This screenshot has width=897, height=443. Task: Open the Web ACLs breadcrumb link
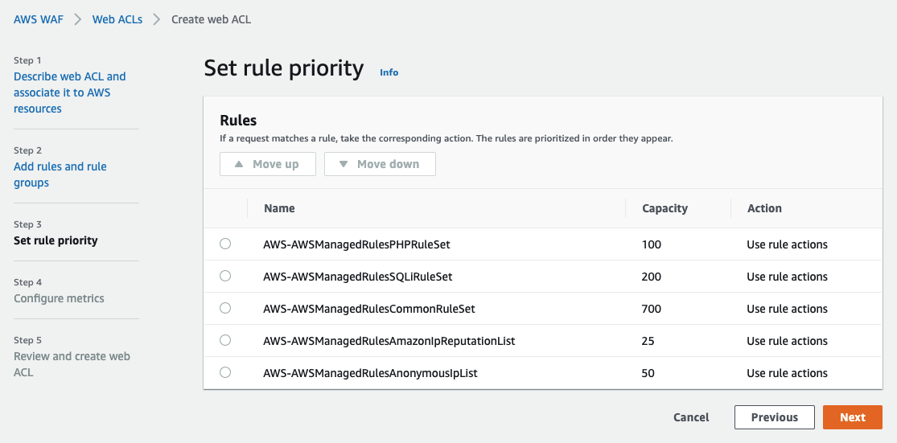coord(117,19)
